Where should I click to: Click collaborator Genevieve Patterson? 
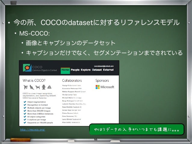pyautogui.click(x=72, y=88)
